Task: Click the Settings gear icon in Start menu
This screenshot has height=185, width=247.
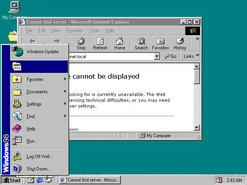Action: click(17, 104)
